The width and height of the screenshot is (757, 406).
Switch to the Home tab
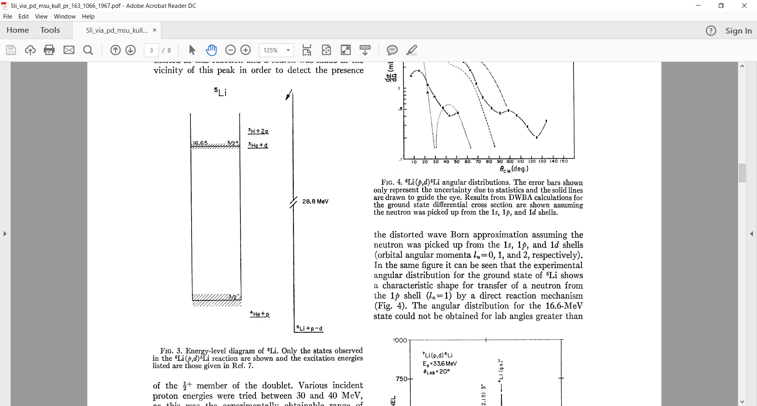[18, 30]
